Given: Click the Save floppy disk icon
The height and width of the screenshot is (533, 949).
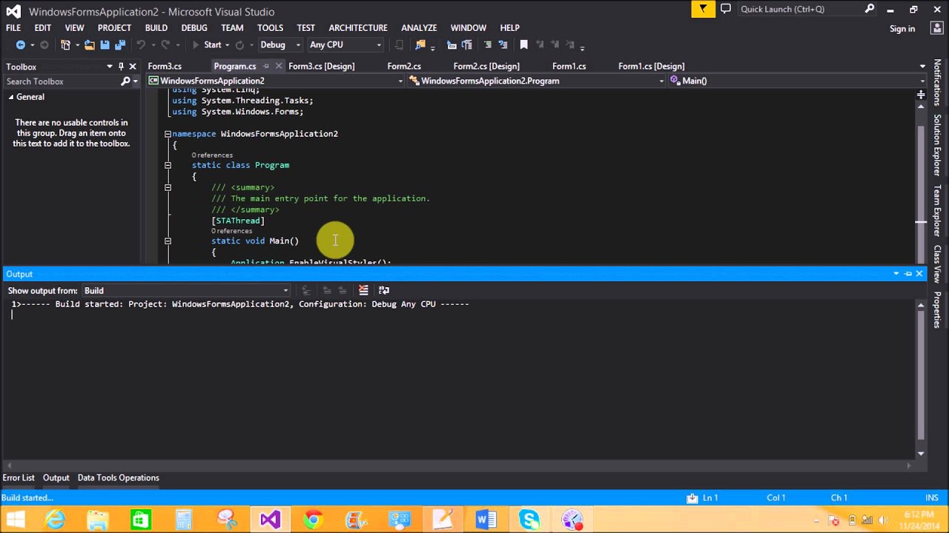Looking at the screenshot, I should coord(105,45).
